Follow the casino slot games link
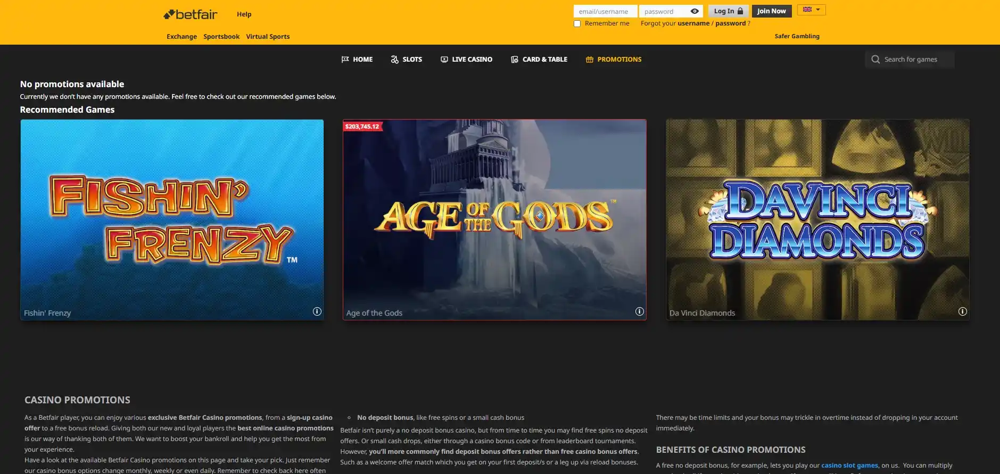This screenshot has height=474, width=1000. pos(849,465)
